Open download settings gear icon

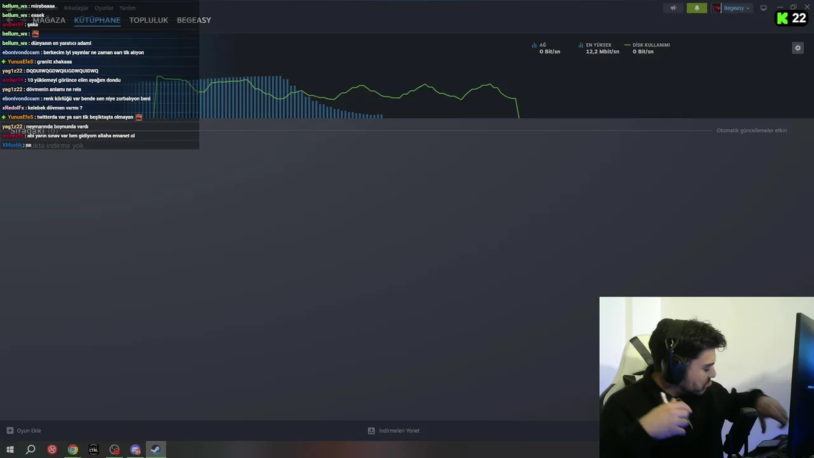point(797,48)
